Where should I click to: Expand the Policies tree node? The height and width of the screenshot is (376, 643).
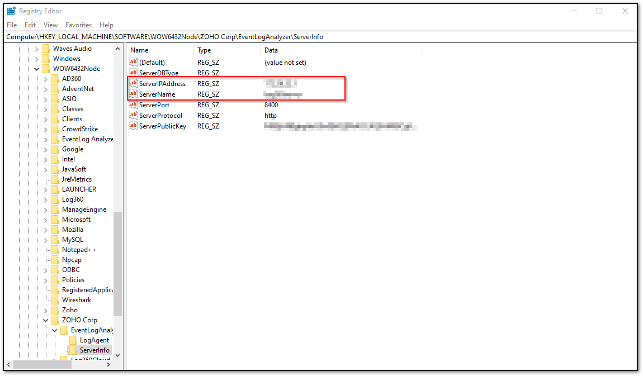[45, 280]
